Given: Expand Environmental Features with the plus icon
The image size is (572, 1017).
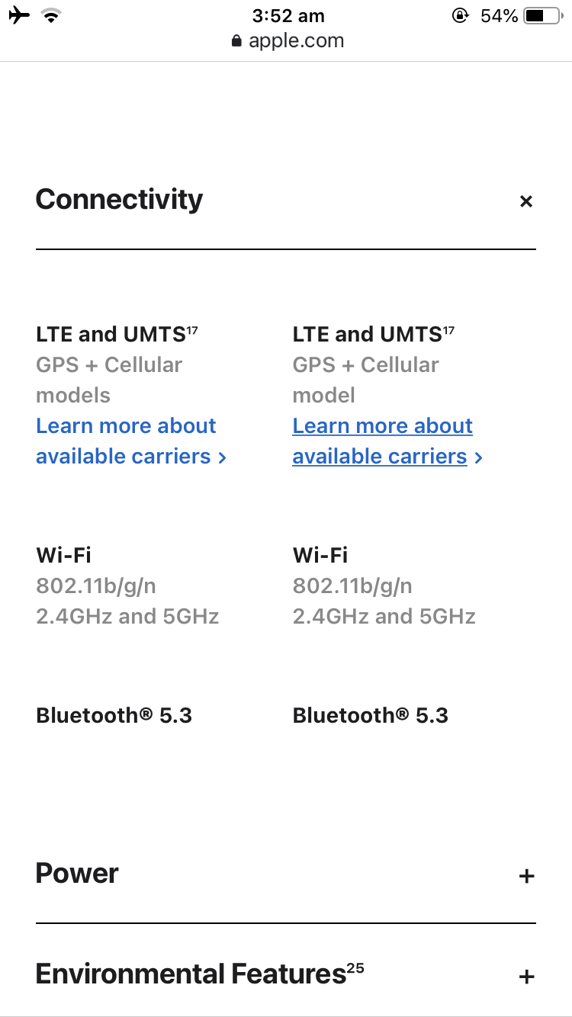Looking at the screenshot, I should (x=526, y=977).
